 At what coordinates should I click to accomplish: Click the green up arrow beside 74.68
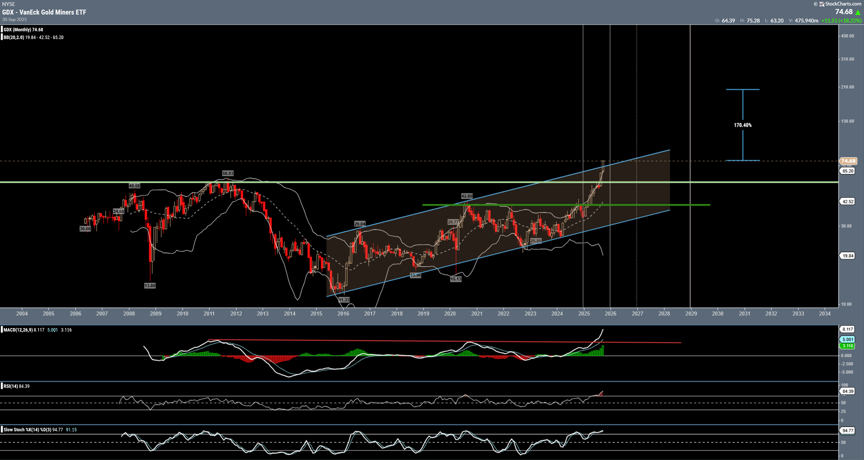tap(858, 12)
